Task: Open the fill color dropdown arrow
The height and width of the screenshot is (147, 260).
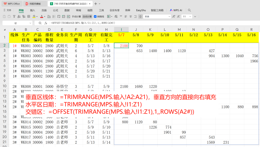Action: click(37, 16)
